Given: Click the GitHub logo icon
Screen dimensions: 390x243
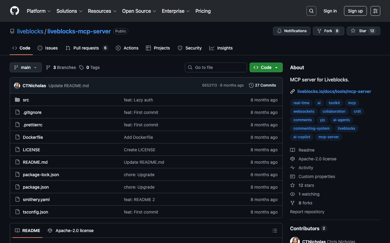Looking at the screenshot, I should coord(15,11).
